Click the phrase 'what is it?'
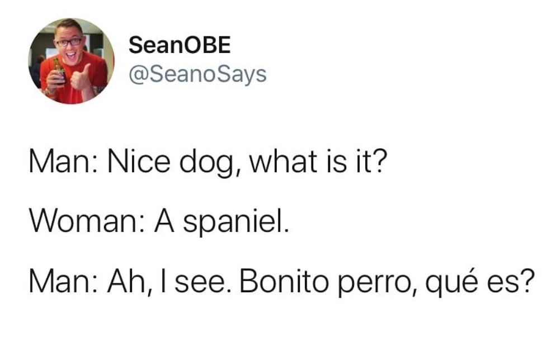The height and width of the screenshot is (338, 556). tap(318, 161)
